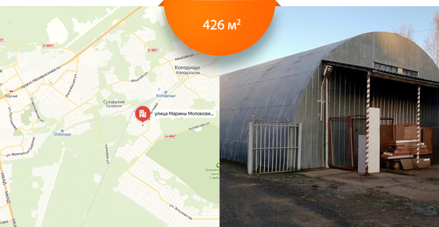The height and width of the screenshot is (227, 439).
Task: Click the green nature reserve marker icon
Action: 217,165
